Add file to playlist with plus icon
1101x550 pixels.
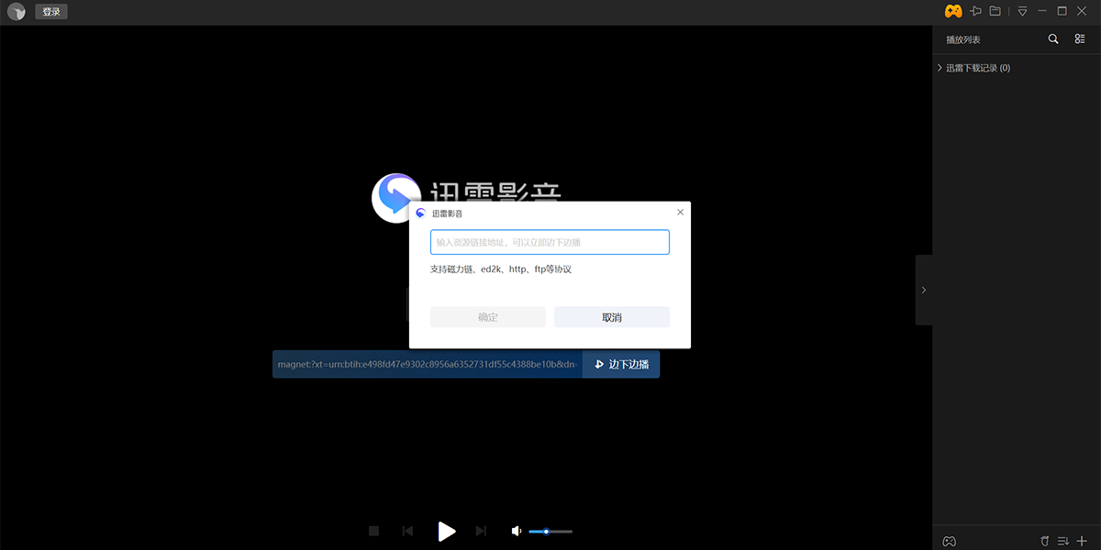[x=1082, y=541]
